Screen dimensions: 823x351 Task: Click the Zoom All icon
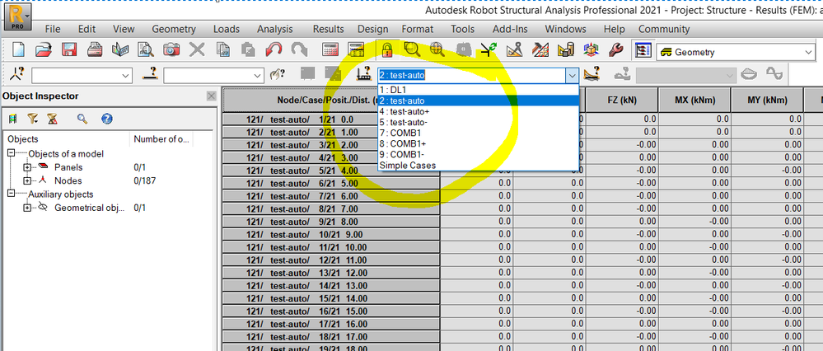coord(437,49)
